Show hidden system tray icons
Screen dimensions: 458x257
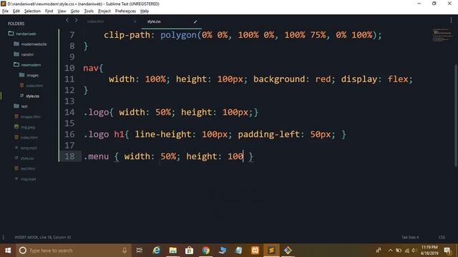tap(391, 251)
